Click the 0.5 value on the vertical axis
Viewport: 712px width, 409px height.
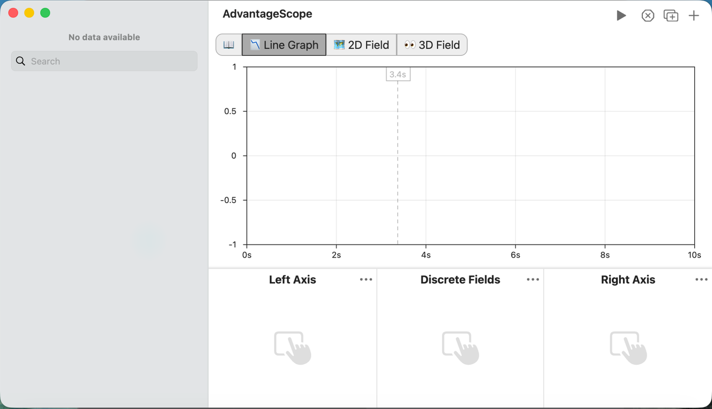pyautogui.click(x=230, y=111)
